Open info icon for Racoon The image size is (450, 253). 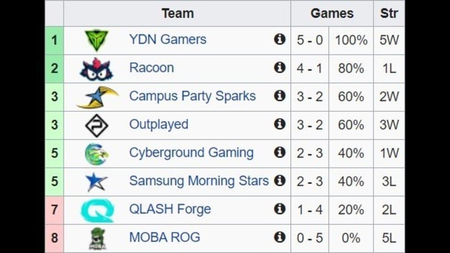coord(279,68)
